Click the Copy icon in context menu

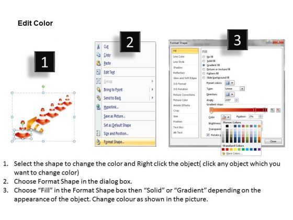98,54
